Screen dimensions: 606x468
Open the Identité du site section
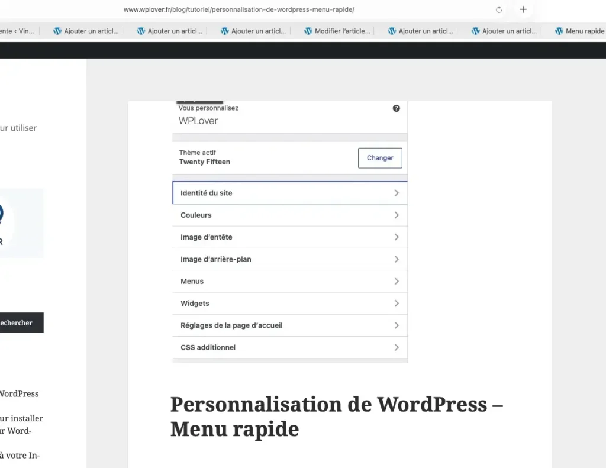(290, 193)
